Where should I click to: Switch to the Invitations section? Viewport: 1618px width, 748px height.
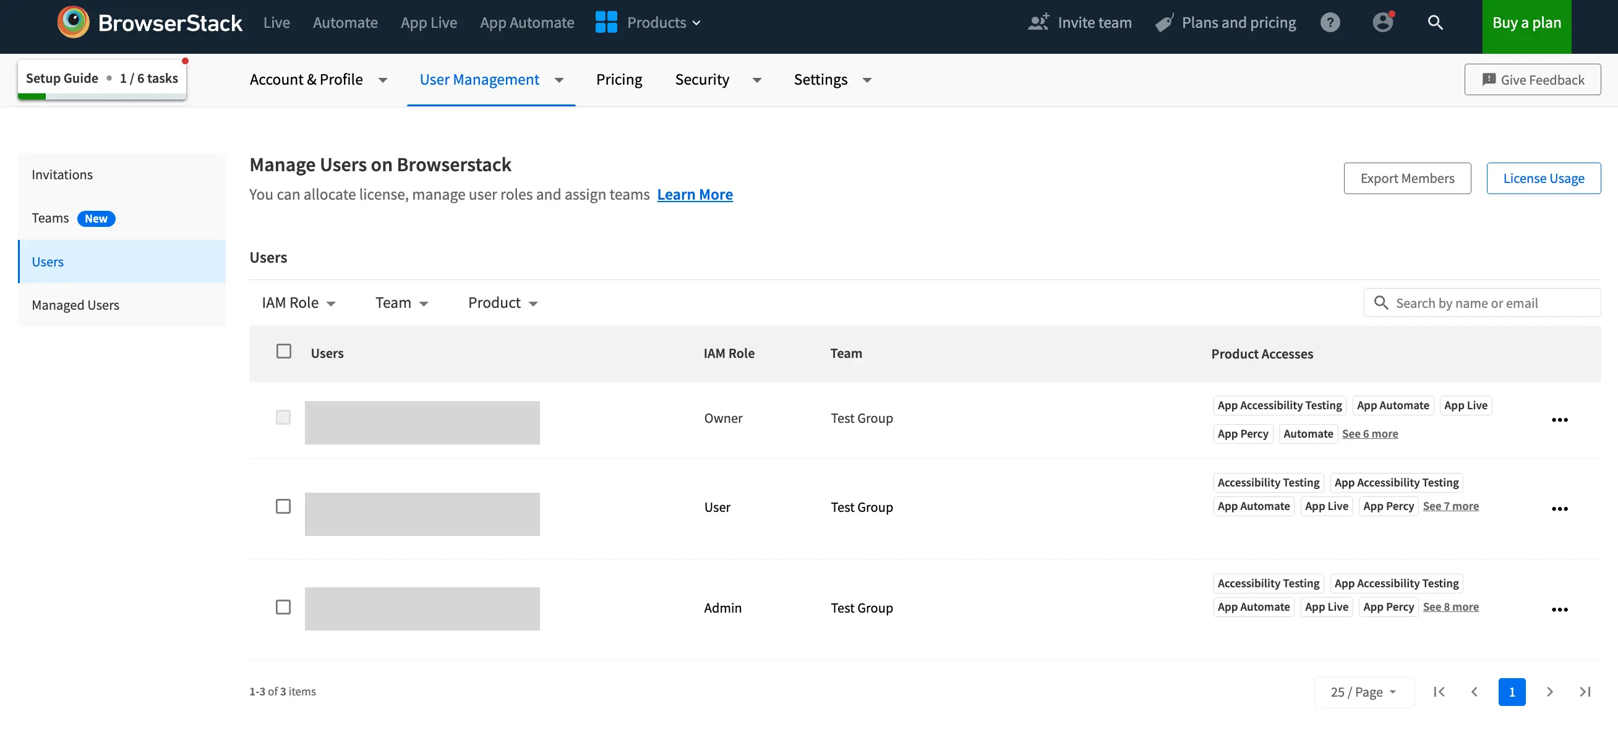click(62, 174)
